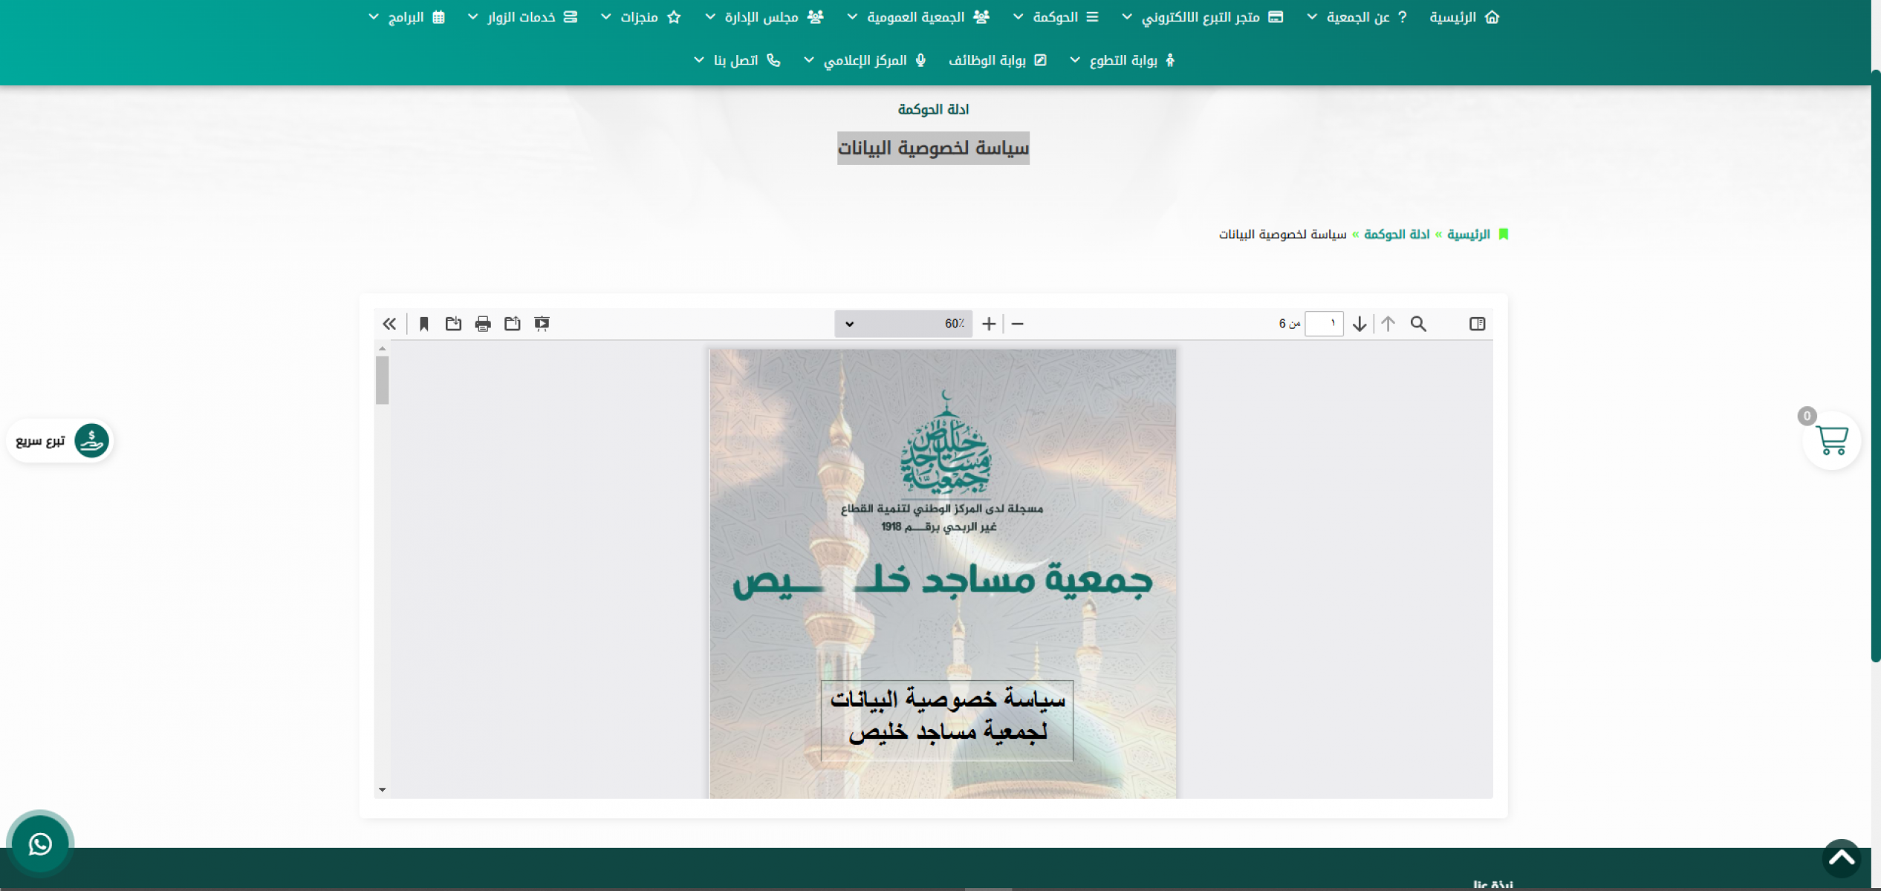This screenshot has width=1881, height=891.
Task: Print the PDF document
Action: pyautogui.click(x=483, y=324)
